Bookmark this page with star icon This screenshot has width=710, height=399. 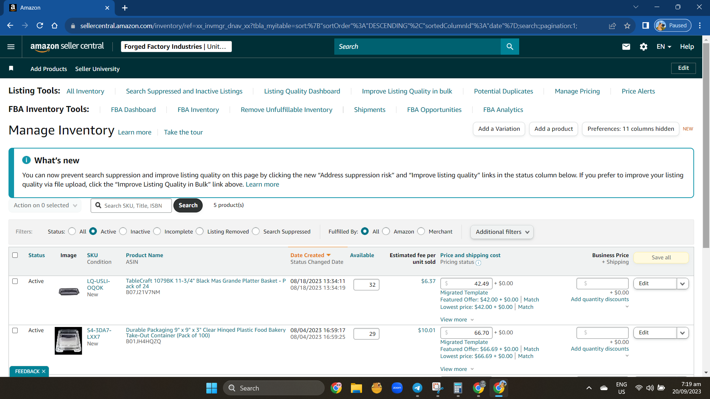[x=627, y=25]
